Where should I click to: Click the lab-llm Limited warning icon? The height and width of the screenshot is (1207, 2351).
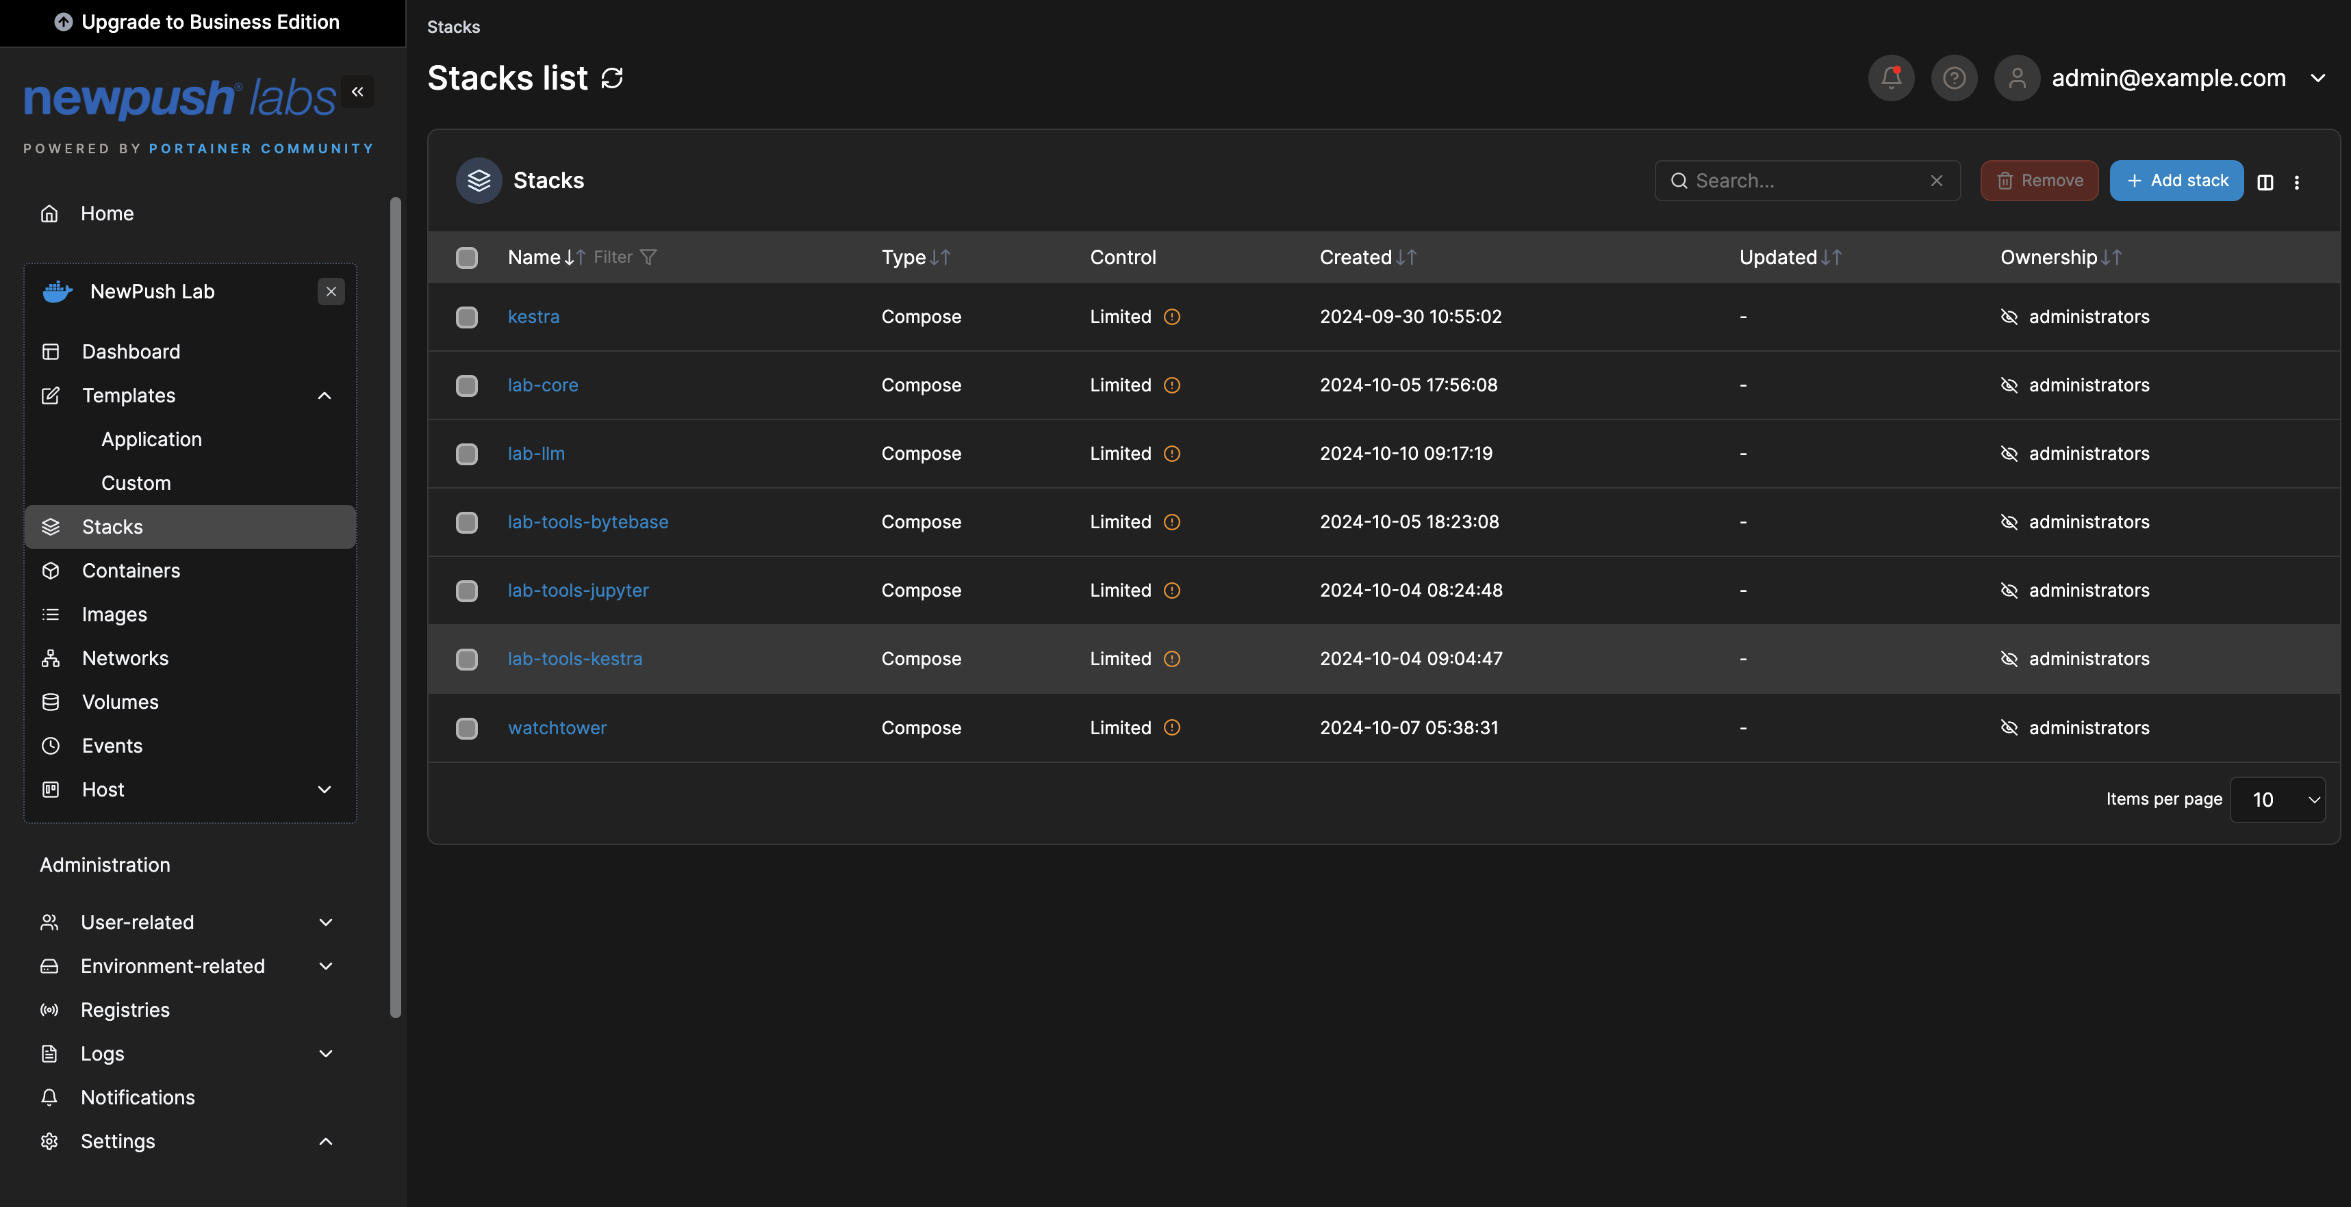(x=1172, y=454)
